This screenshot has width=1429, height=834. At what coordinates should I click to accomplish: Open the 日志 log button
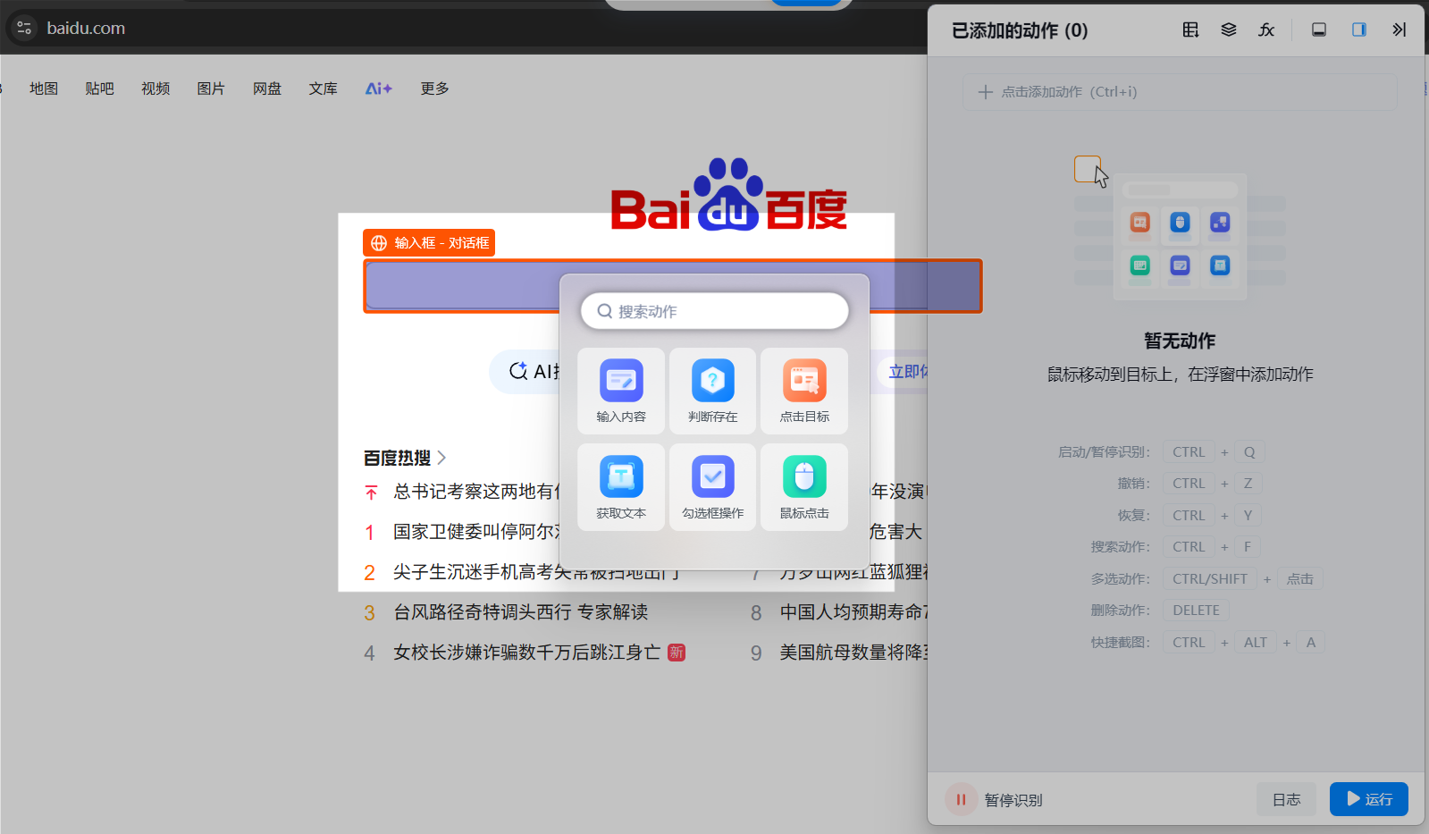point(1286,799)
